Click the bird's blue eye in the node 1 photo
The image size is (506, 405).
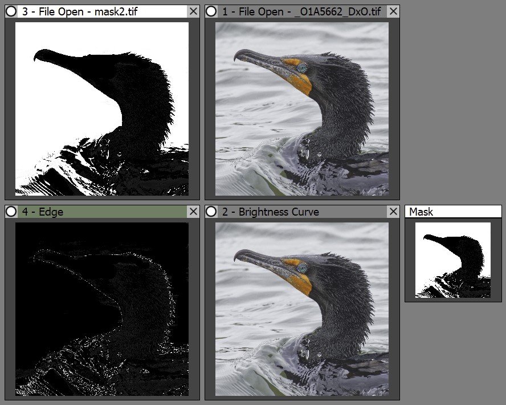coord(301,68)
